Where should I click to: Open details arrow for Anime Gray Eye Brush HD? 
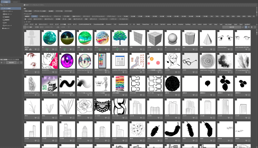click(x=91, y=72)
